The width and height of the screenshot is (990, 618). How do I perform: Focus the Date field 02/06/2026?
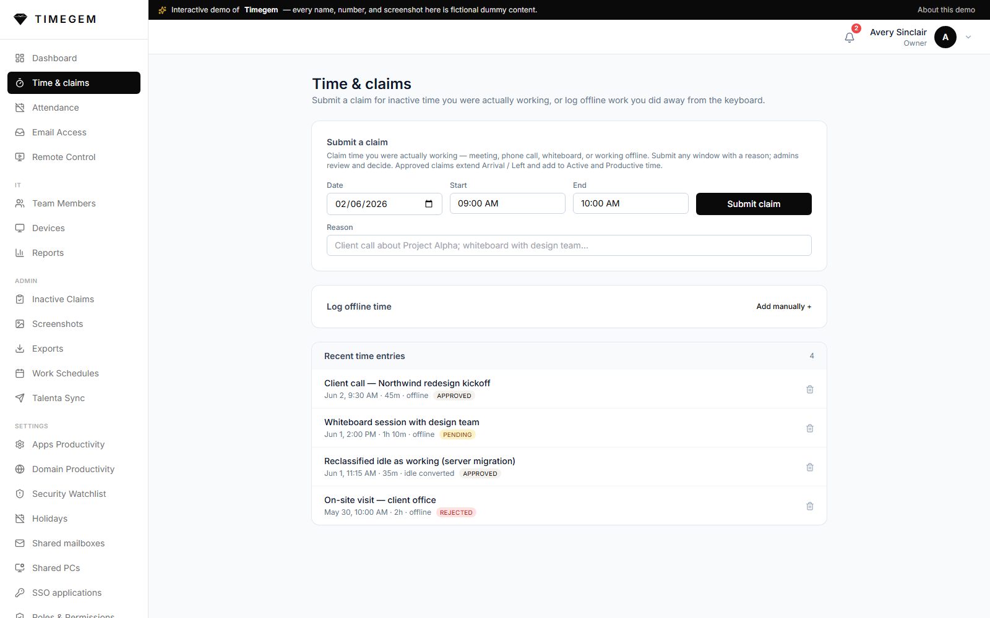(384, 204)
